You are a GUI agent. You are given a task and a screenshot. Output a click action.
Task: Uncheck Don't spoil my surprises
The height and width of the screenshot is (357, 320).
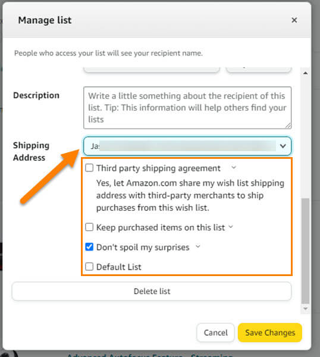coord(89,247)
